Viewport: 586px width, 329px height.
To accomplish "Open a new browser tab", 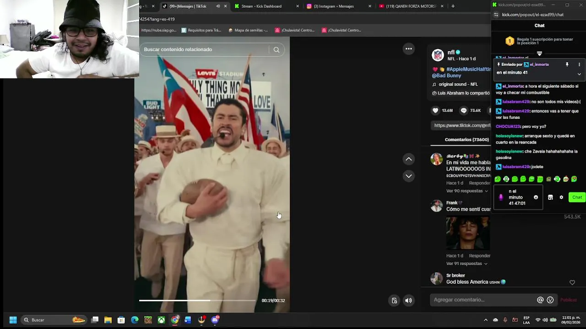I will click(x=453, y=6).
